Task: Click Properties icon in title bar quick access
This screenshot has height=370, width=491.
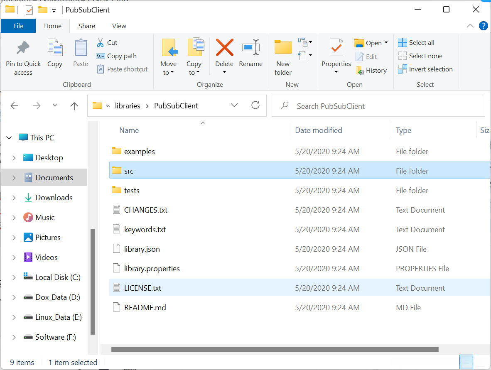Action: (x=29, y=10)
